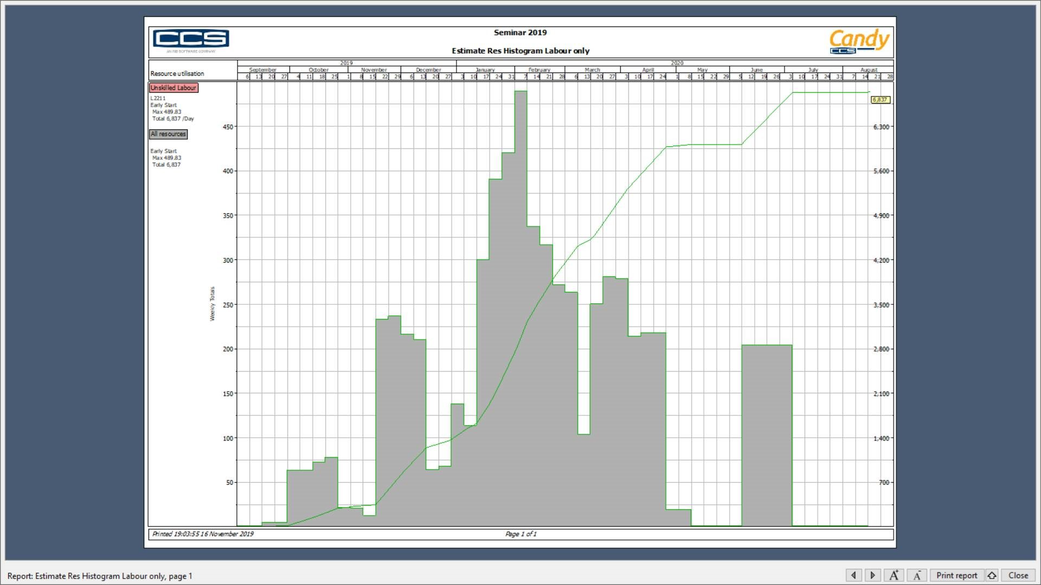Viewport: 1041px width, 585px height.
Task: Click the Page 1 of 1 footer text
Action: tap(520, 534)
